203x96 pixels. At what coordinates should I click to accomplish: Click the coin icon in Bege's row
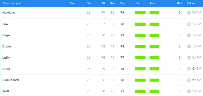coord(189,35)
